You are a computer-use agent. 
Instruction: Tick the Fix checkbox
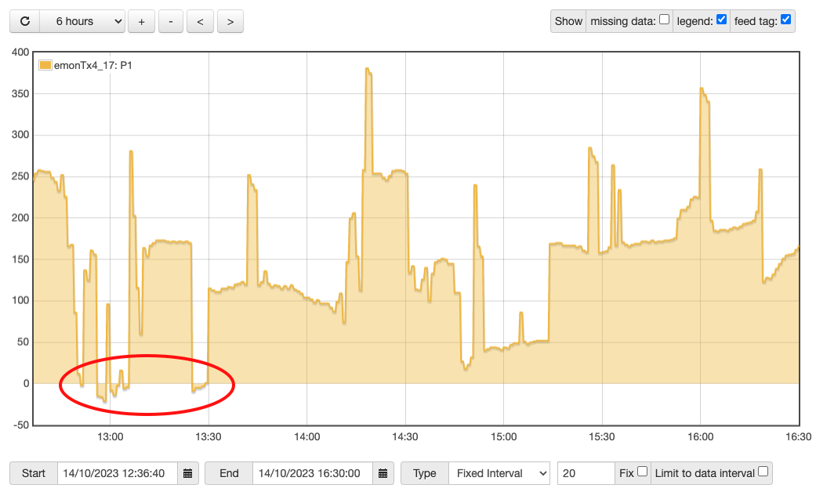click(643, 471)
